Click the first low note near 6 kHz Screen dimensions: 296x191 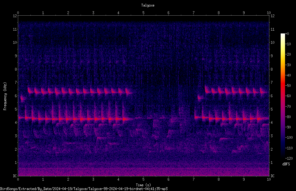click(x=23, y=98)
